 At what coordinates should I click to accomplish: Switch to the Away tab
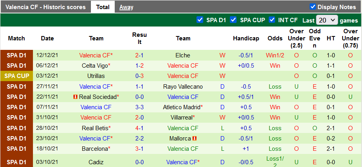pos(126,7)
